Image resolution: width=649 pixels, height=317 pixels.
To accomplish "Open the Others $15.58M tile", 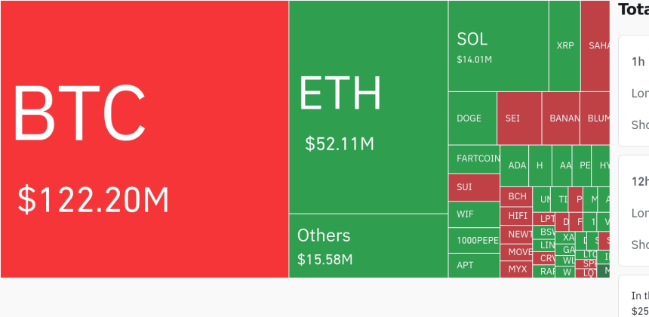I will (368, 245).
